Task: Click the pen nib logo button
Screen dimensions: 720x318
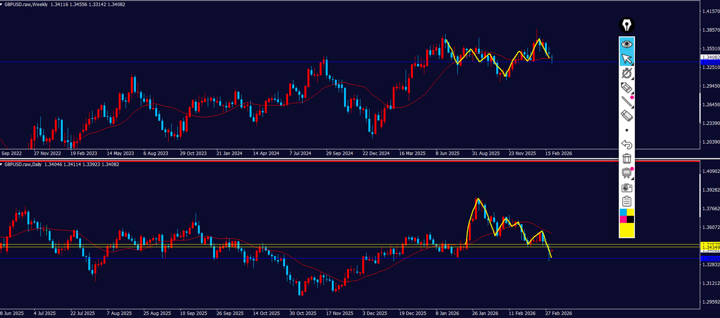Action: (x=626, y=25)
